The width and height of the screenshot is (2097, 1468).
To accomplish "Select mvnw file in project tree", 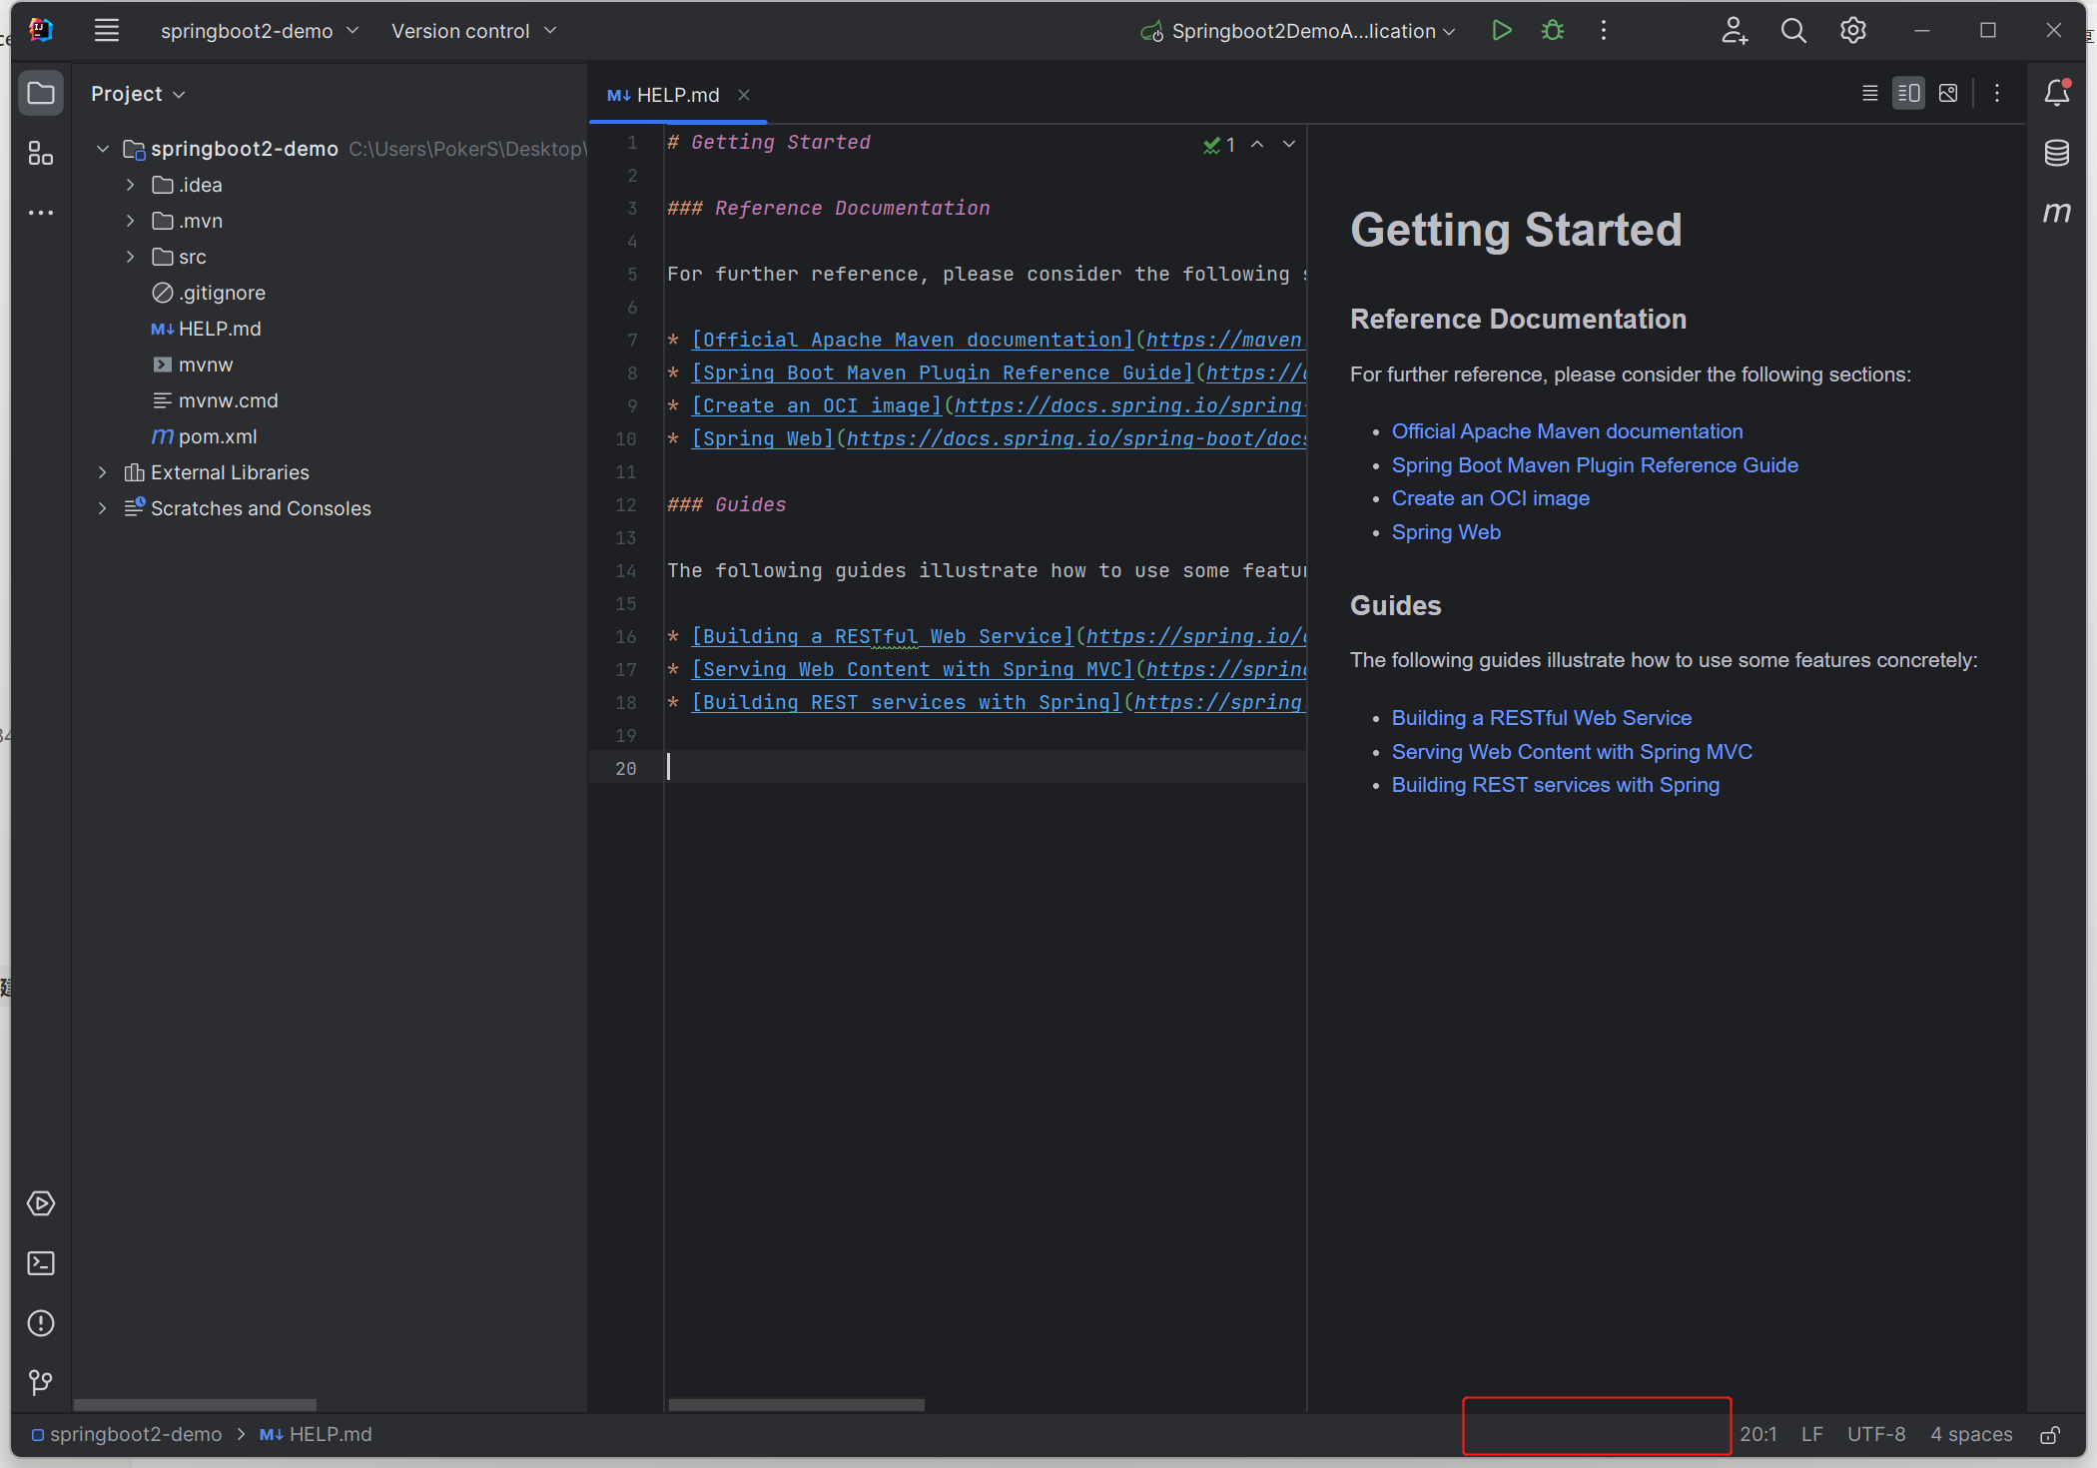I will (193, 365).
